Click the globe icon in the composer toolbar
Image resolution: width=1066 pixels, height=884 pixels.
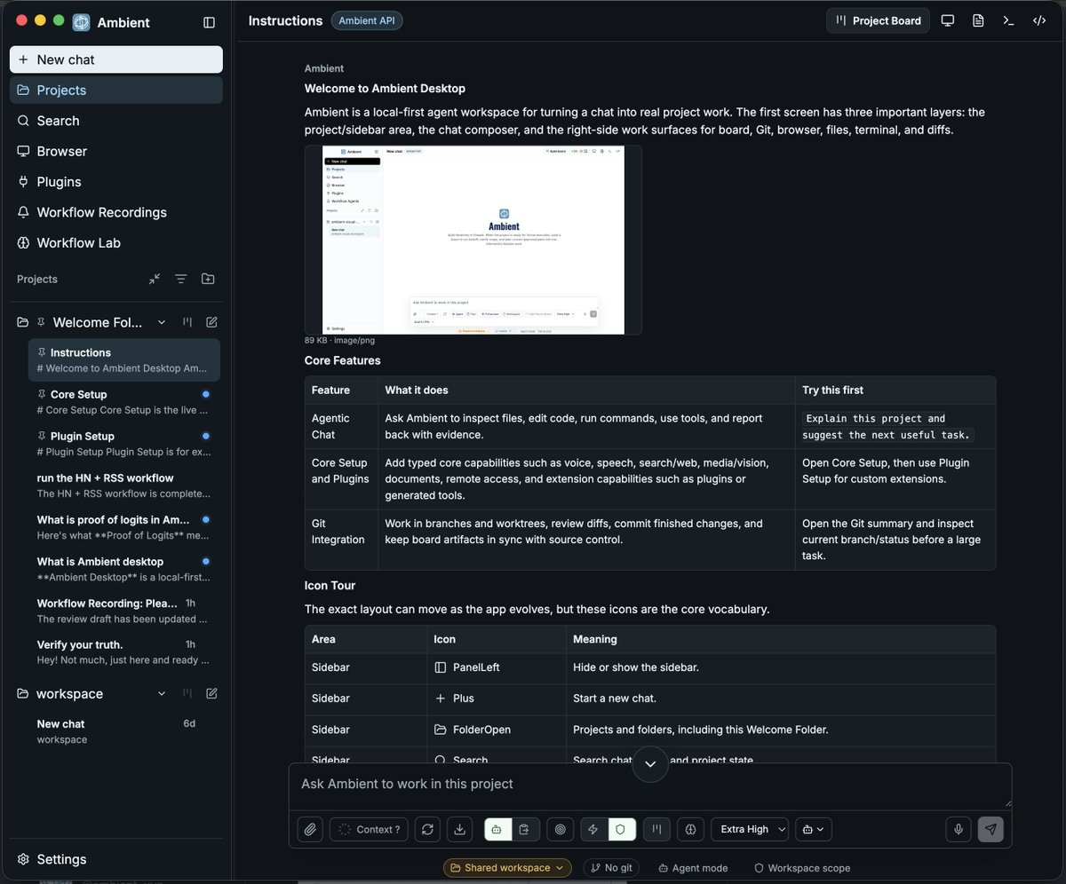click(x=690, y=829)
